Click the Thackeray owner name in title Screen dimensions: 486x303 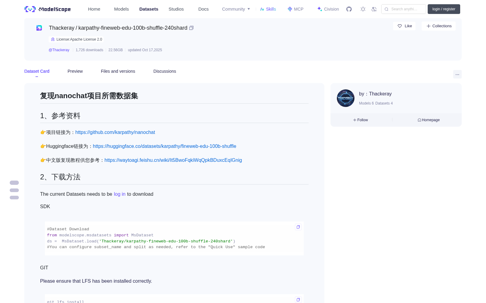tap(62, 28)
